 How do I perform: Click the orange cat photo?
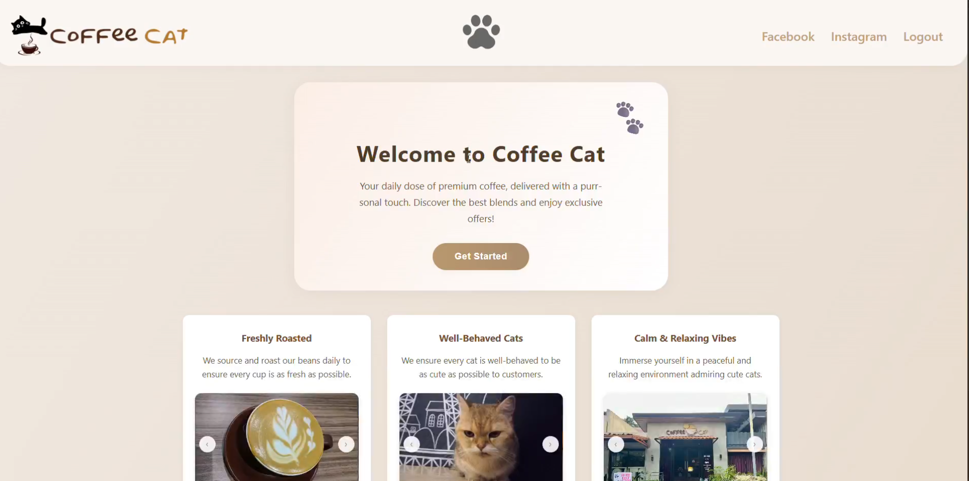click(481, 437)
